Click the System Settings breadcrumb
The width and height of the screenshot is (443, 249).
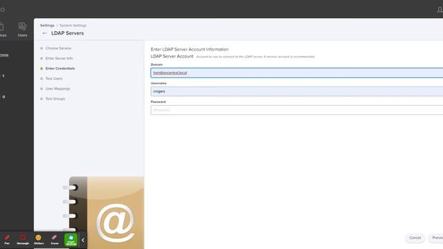73,26
